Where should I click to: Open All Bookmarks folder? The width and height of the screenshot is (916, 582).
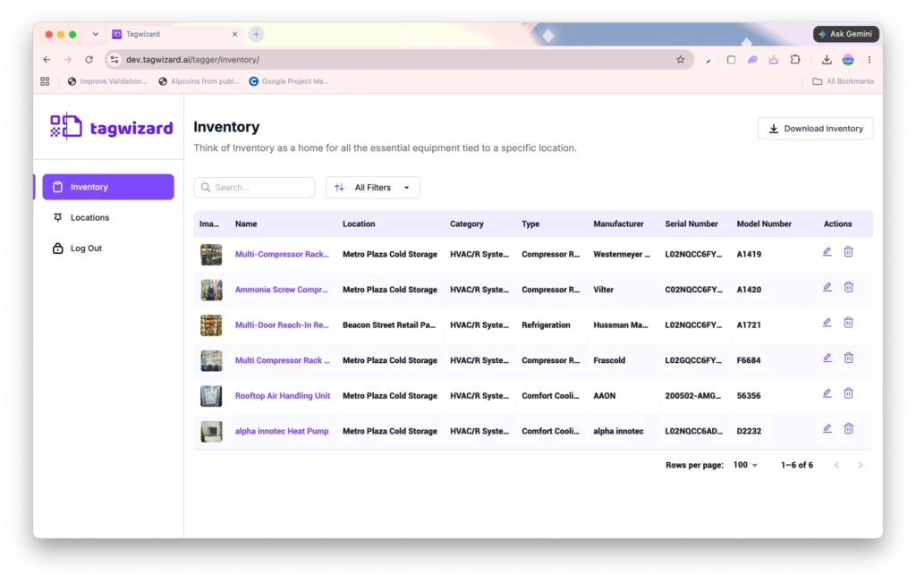(x=843, y=81)
